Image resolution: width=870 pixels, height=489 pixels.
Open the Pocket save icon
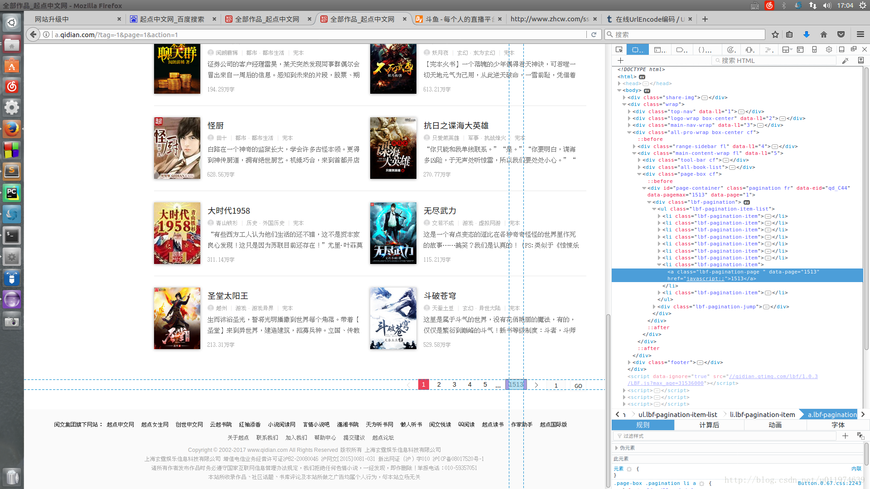click(x=841, y=34)
